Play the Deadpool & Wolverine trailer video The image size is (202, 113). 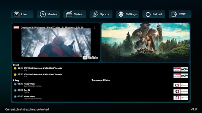point(56,42)
